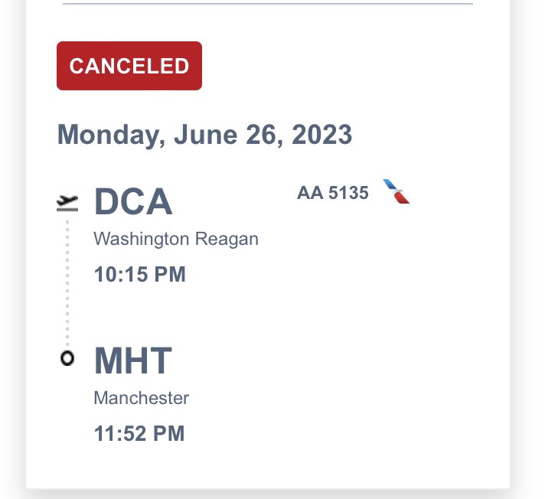
Task: Click the American Airlines tail logo
Action: click(397, 191)
